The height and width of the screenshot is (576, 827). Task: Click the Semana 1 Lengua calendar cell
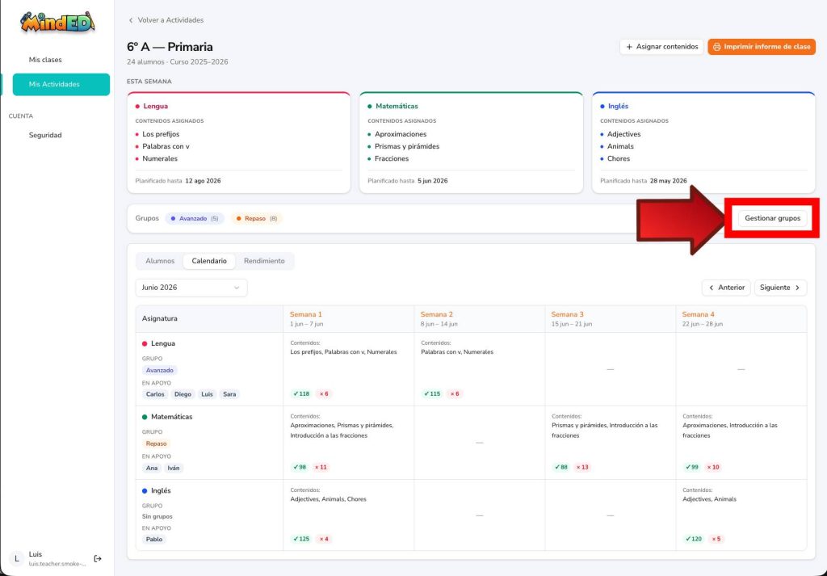click(x=349, y=369)
